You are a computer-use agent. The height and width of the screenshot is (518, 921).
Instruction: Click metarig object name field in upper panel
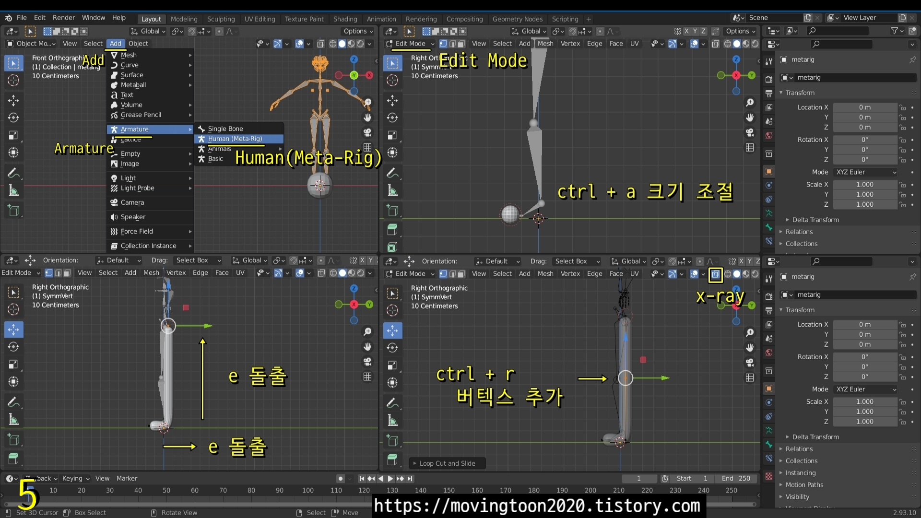pos(856,78)
